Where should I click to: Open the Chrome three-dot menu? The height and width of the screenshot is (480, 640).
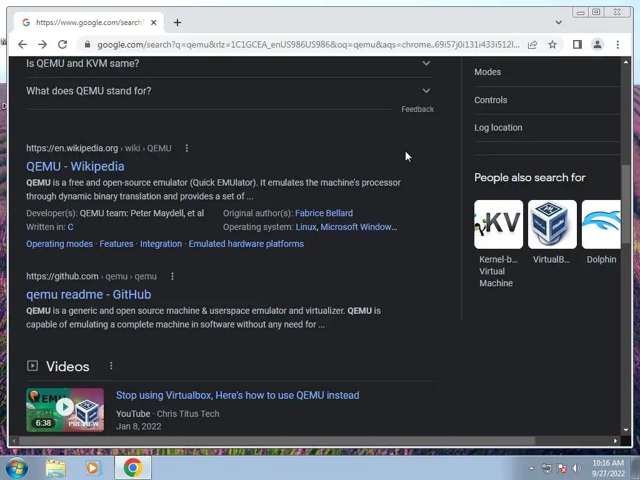click(617, 44)
